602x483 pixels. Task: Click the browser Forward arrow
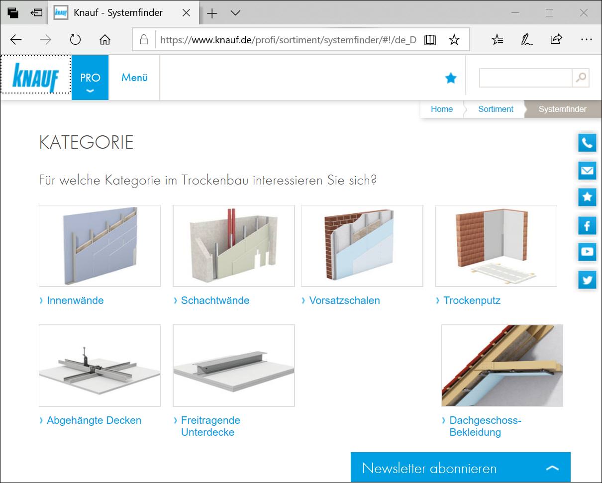[x=45, y=40]
